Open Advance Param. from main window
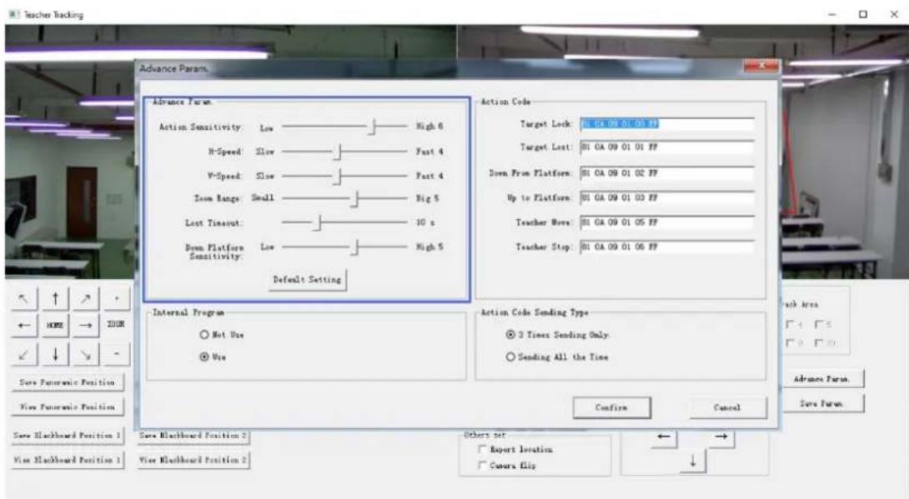This screenshot has height=499, width=909. (822, 379)
